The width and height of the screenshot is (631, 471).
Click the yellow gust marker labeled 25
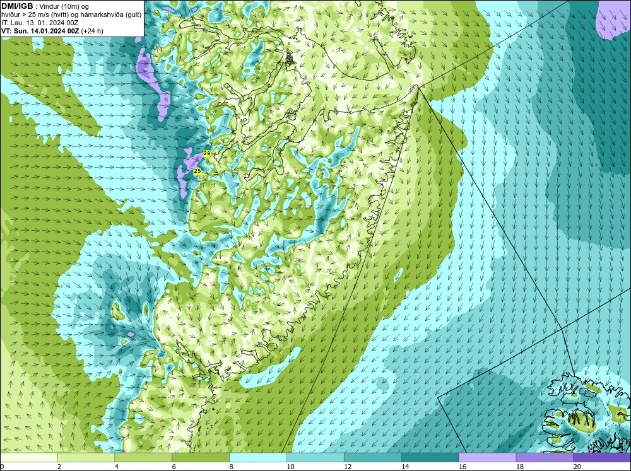[197, 171]
